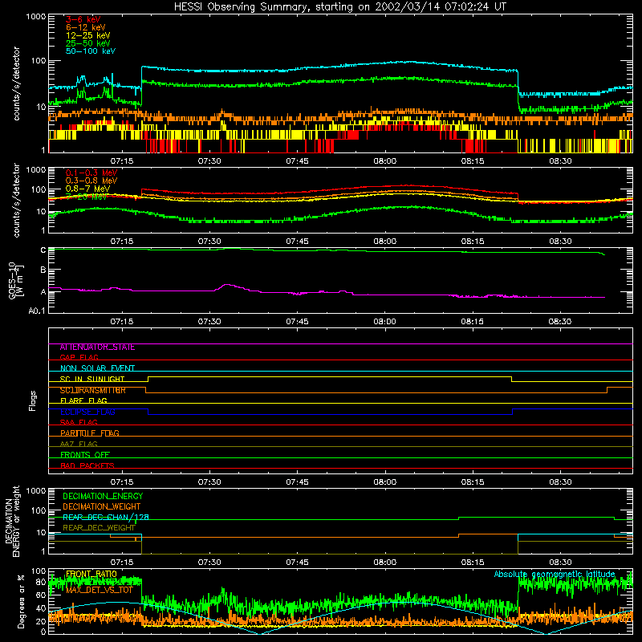The image size is (642, 642).
Task: Click the green 25-50 keV legend label
Action: pos(88,43)
